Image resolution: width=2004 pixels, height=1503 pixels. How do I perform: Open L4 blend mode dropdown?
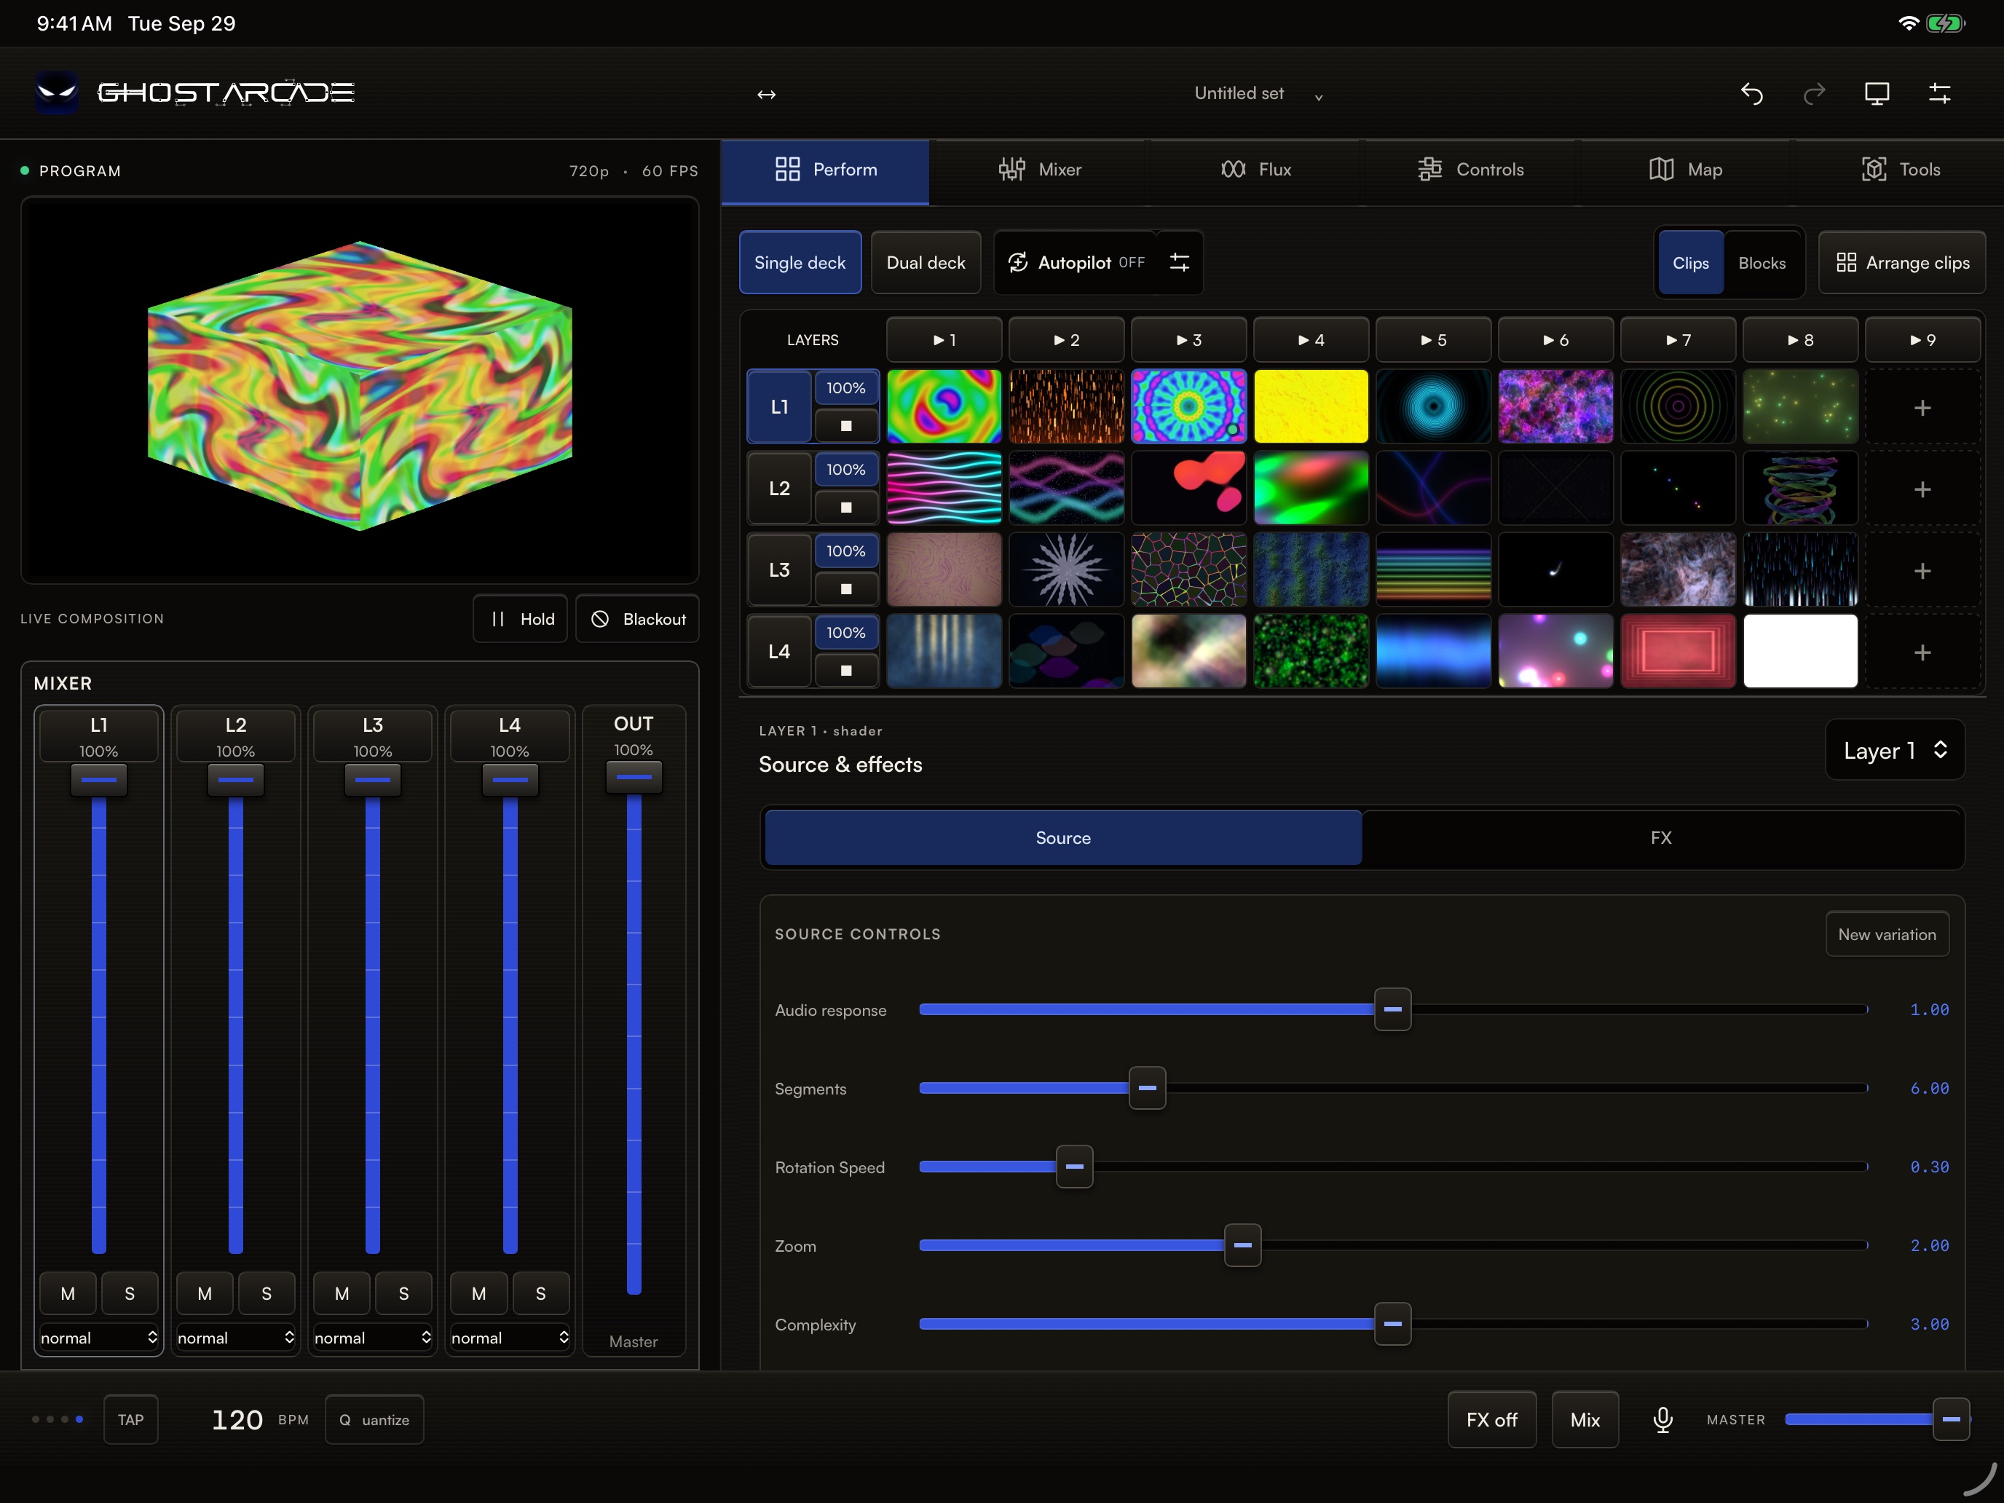point(510,1338)
